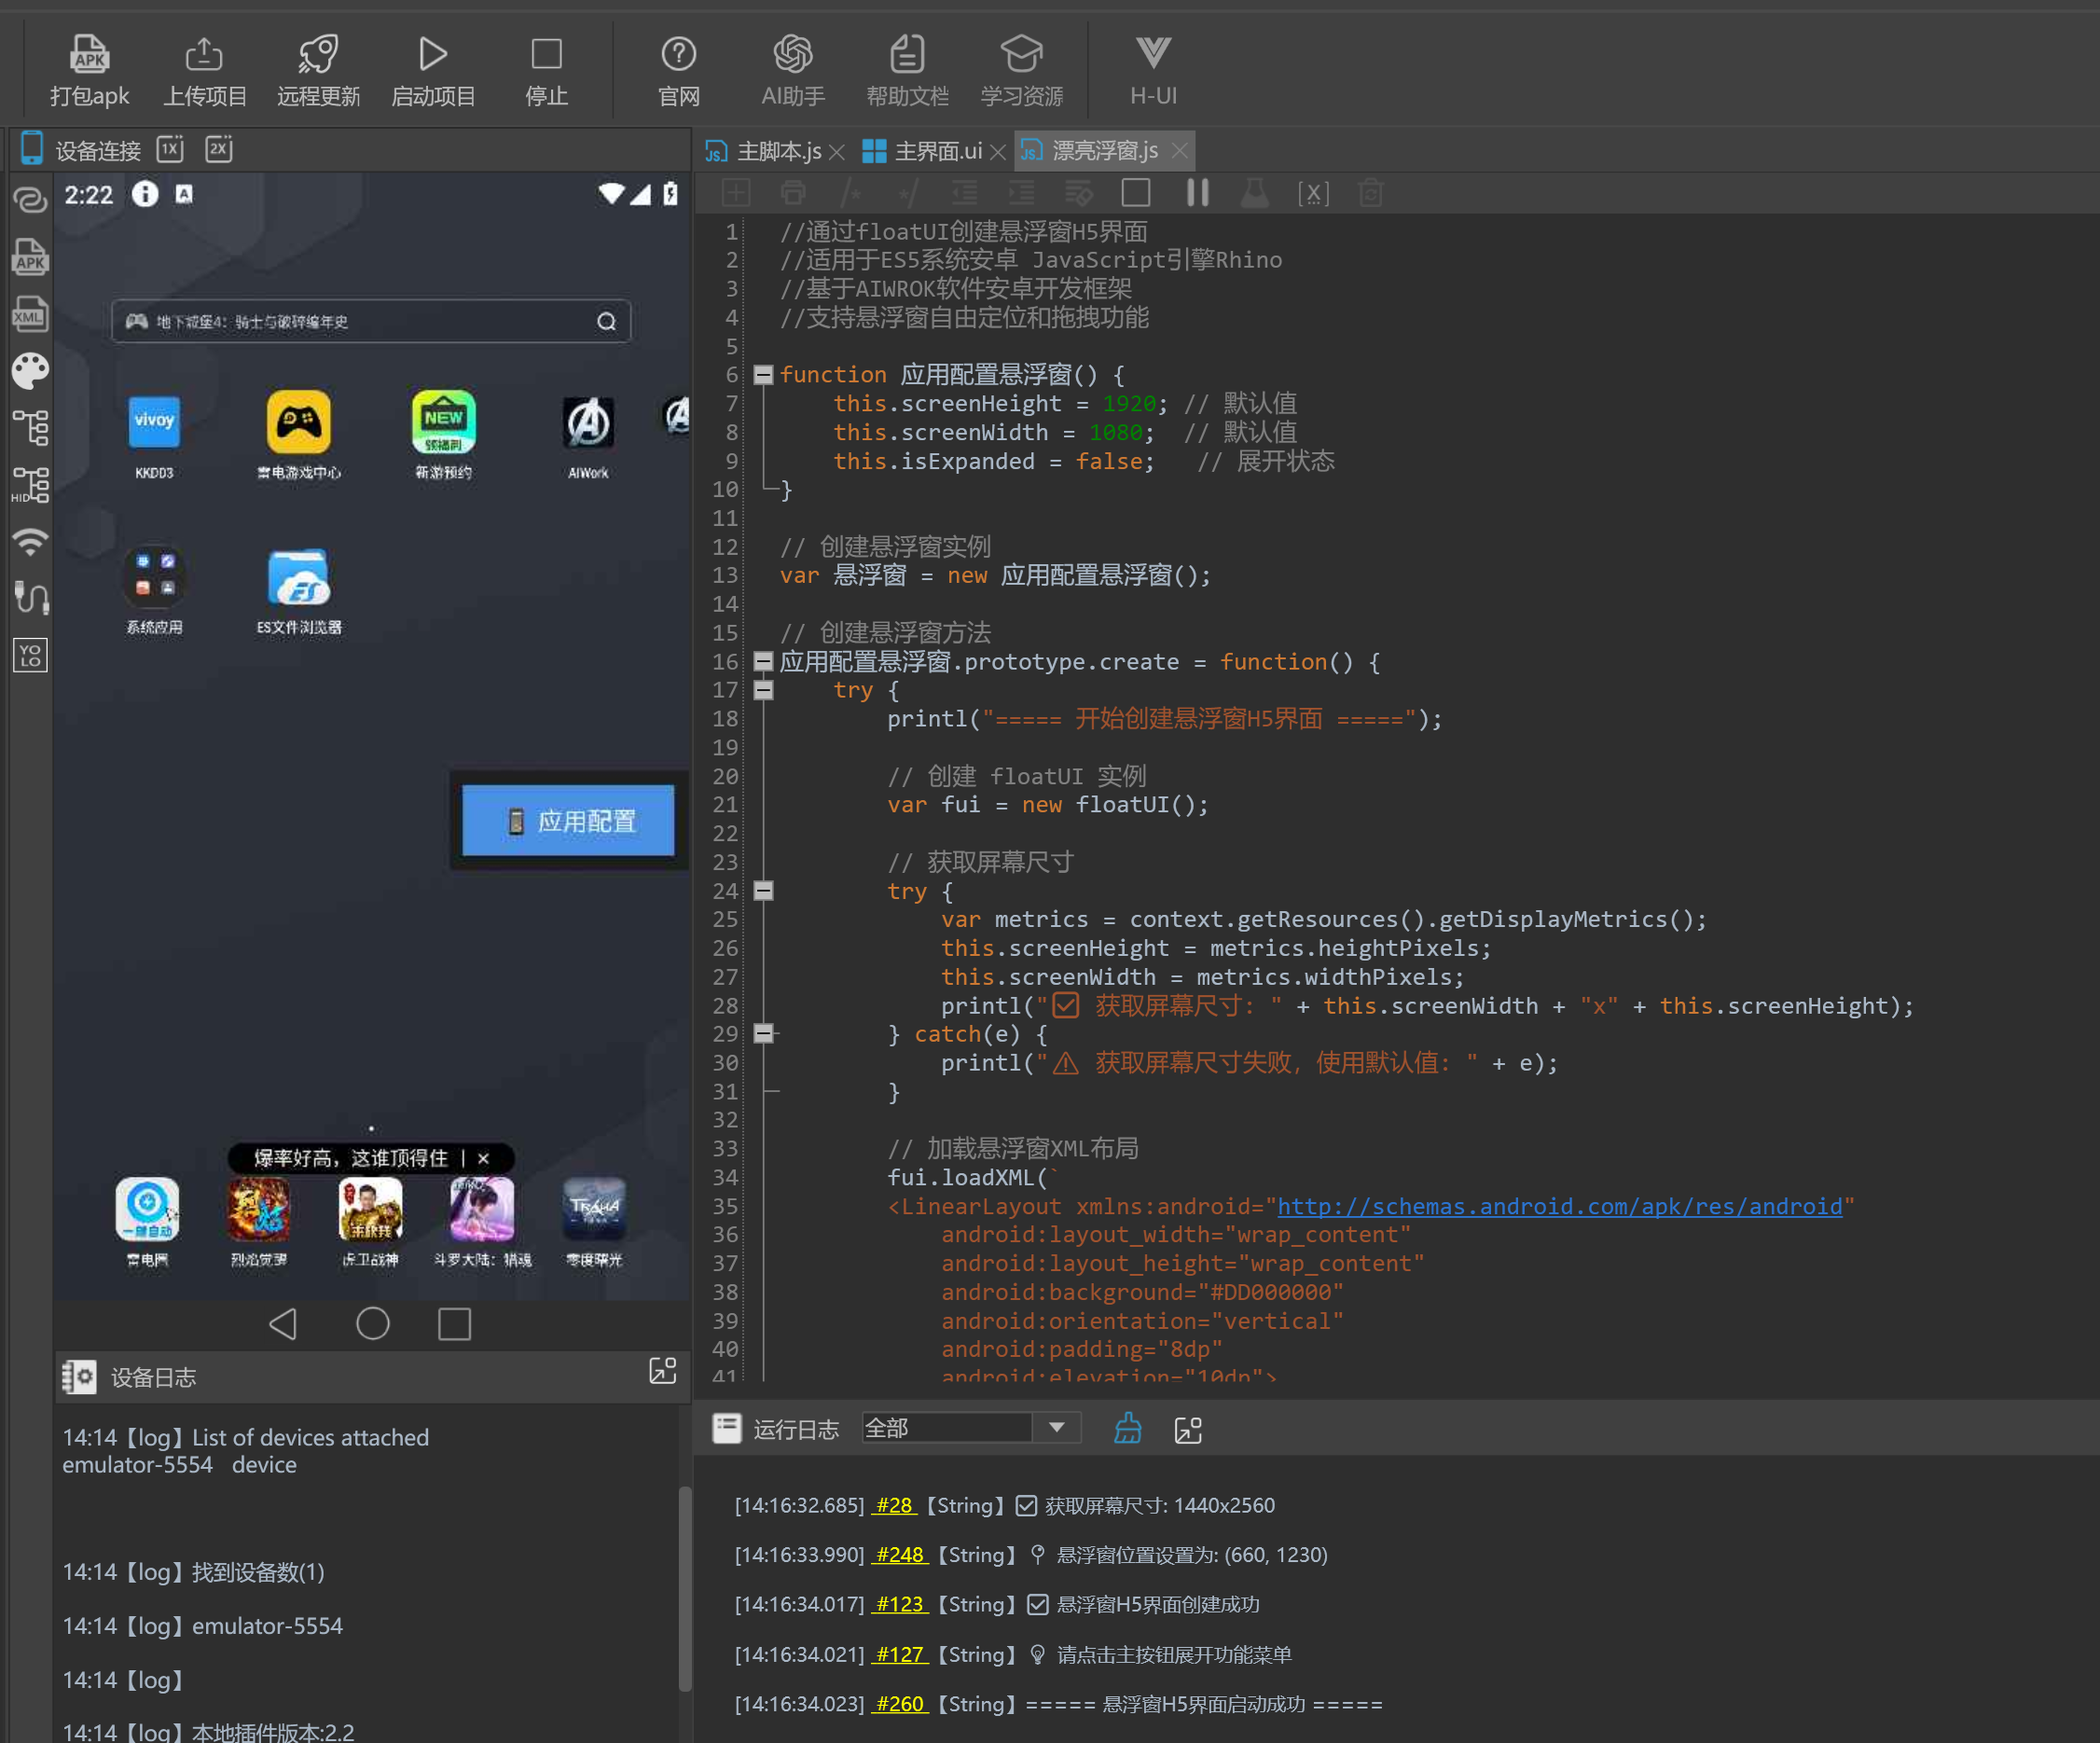Collapse the try block at line 17

coord(763,690)
